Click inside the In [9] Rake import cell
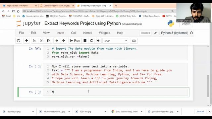212x119 pixels. (x=116, y=53)
